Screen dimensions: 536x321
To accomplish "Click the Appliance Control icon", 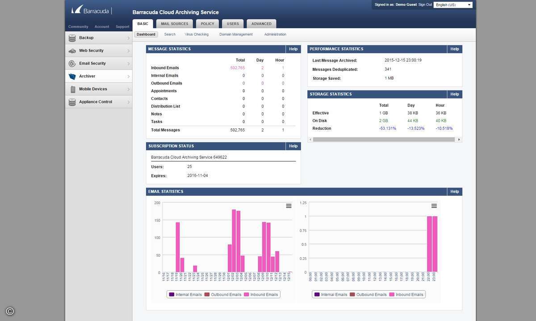I will 72,102.
